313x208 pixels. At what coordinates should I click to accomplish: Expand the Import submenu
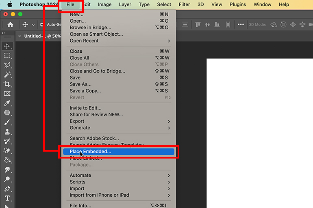tap(119, 189)
